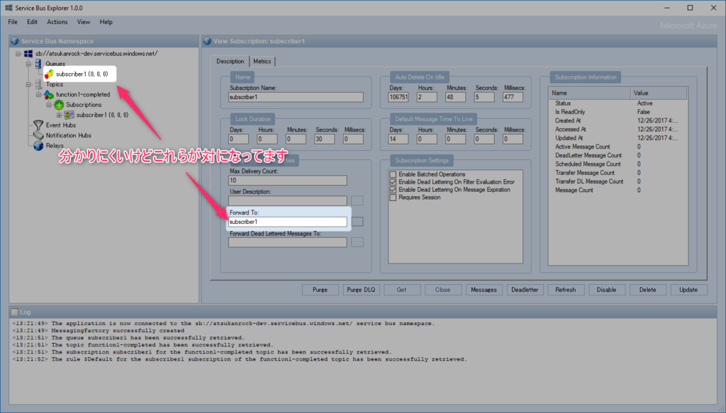Click the Close button in button row
The width and height of the screenshot is (726, 413).
click(x=443, y=290)
